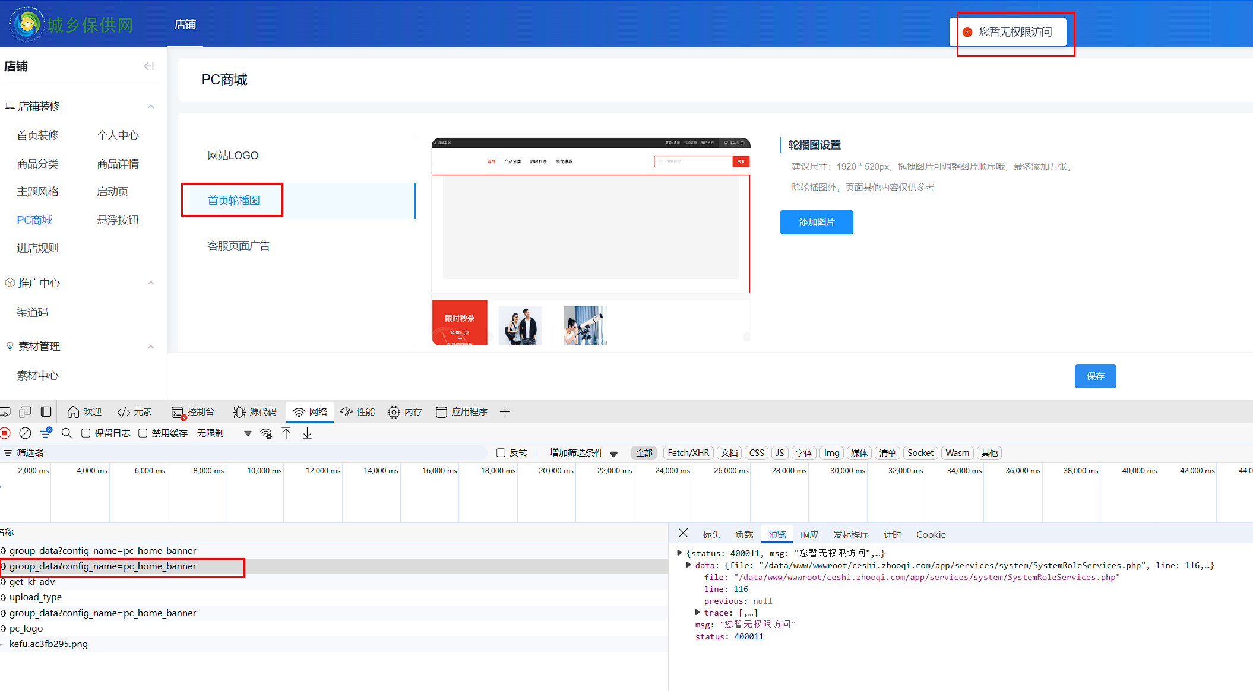This screenshot has width=1253, height=691.
Task: Click the export HAR download arrow
Action: (x=307, y=433)
